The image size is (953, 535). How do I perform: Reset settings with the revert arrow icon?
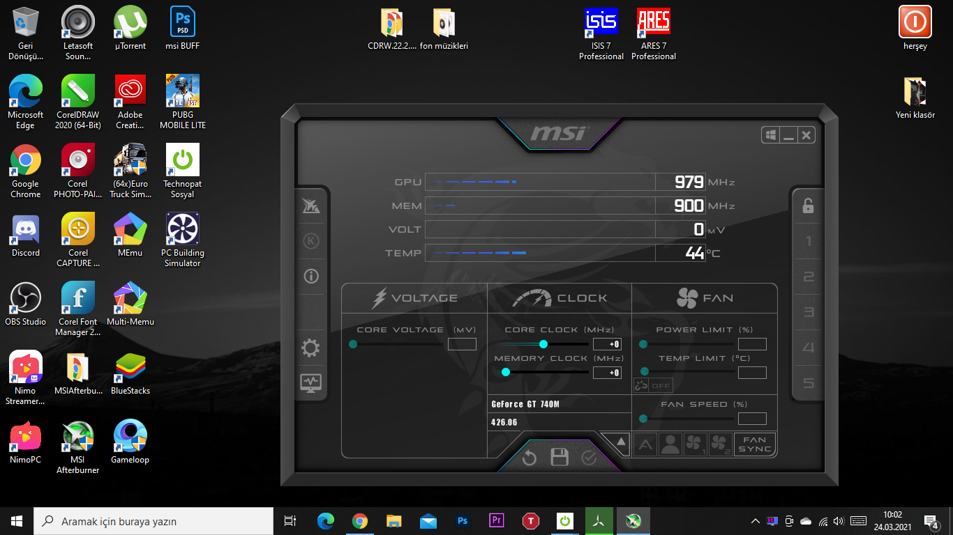(530, 458)
